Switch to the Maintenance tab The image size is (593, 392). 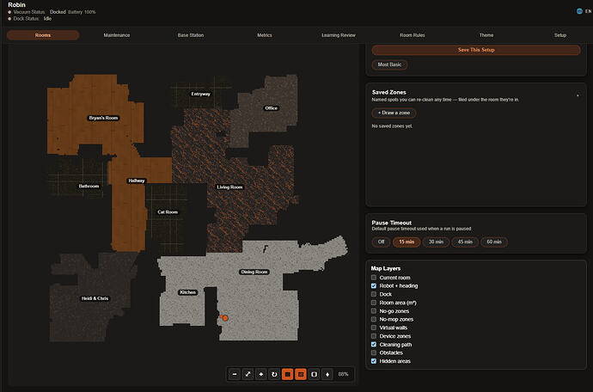pyautogui.click(x=117, y=35)
